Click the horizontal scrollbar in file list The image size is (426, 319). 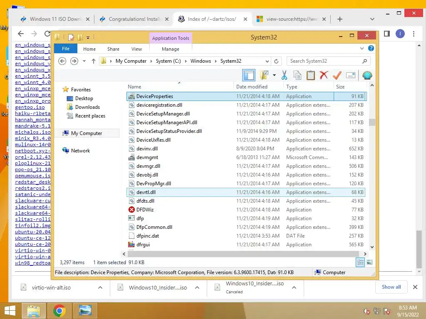[x=243, y=254]
